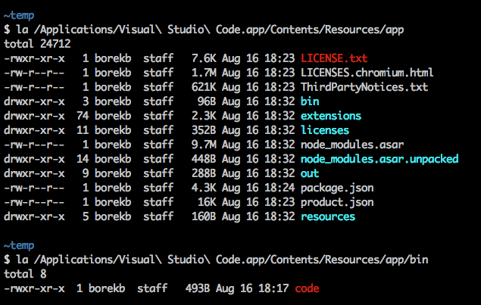The width and height of the screenshot is (481, 305).
Task: Click the red code executable name
Action: click(307, 288)
